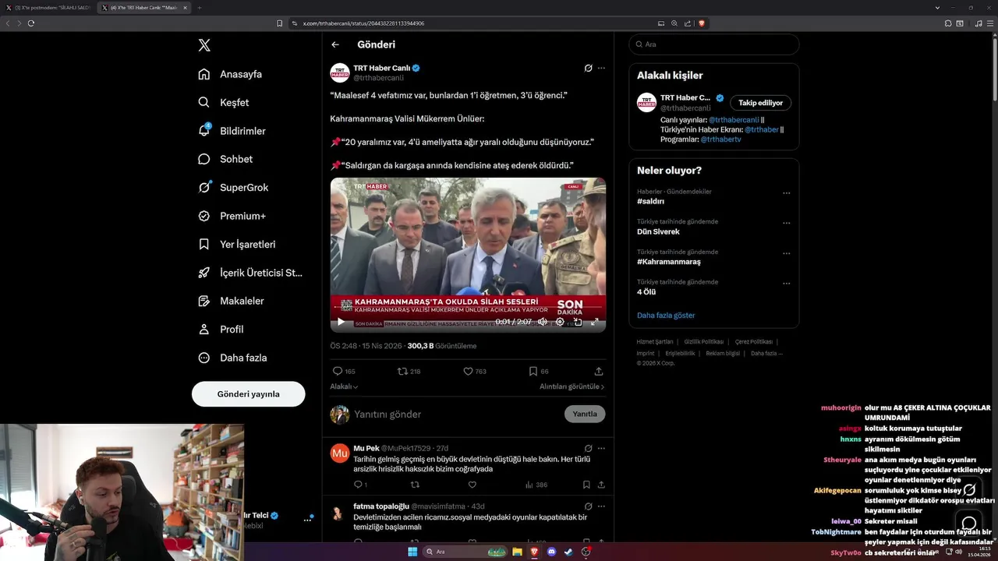Click the Yanıtla button
Viewport: 998px width, 561px height.
click(585, 415)
